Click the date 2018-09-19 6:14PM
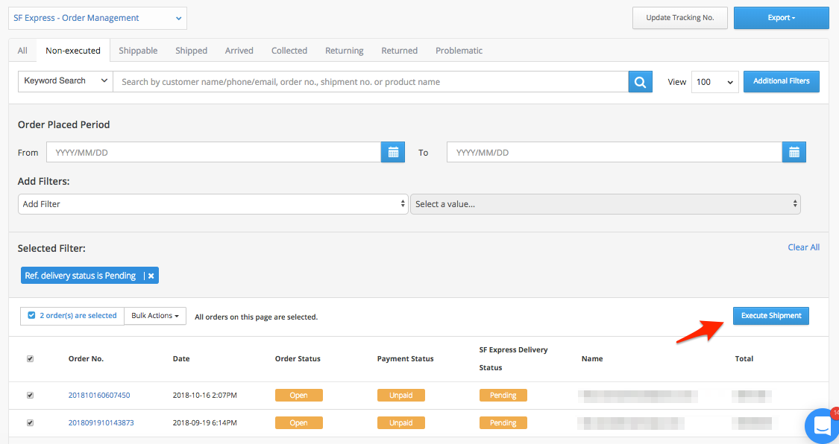 (205, 422)
